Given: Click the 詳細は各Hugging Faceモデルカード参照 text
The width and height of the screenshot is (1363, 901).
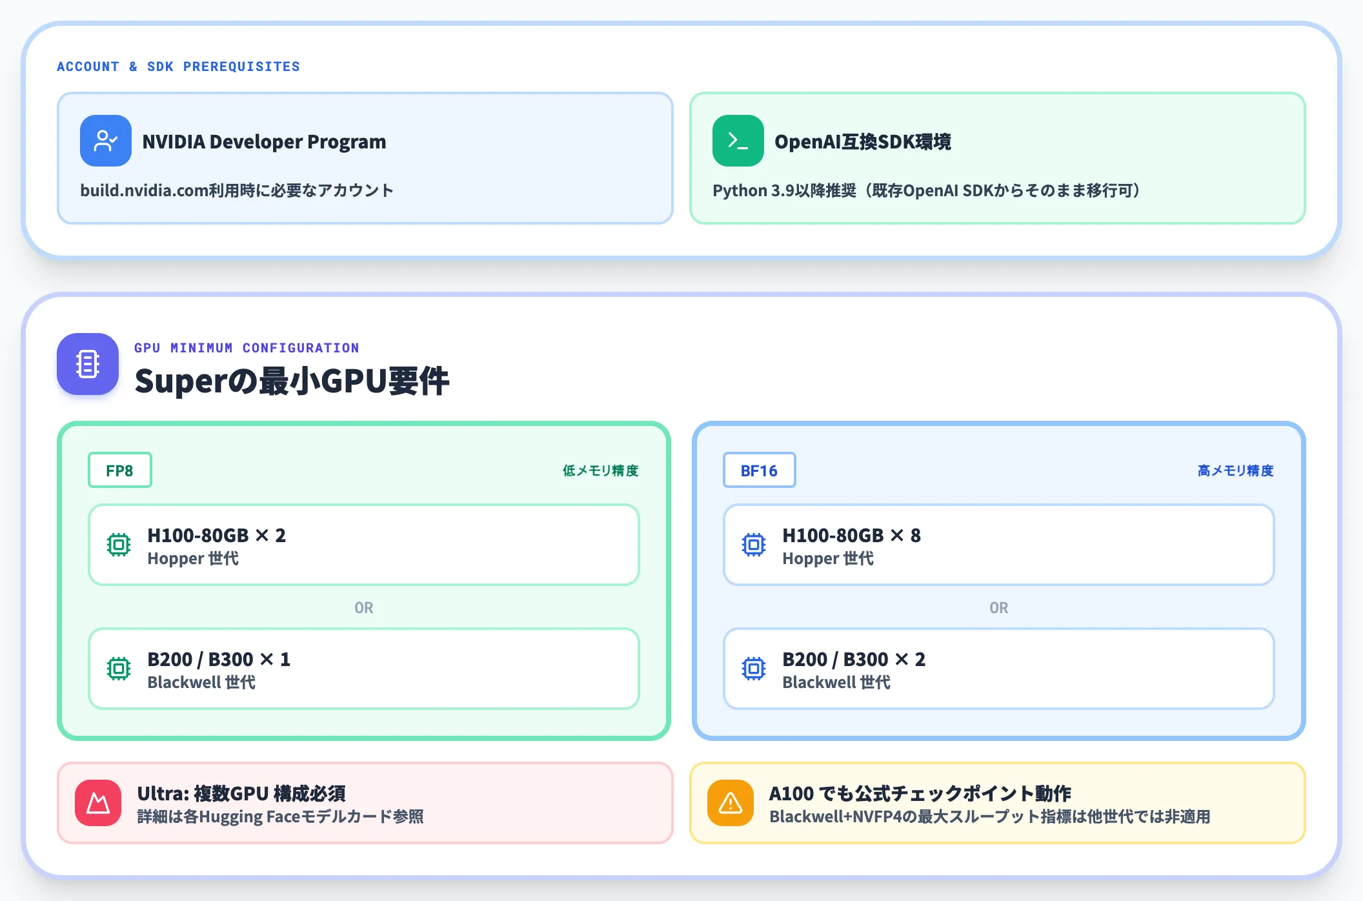Looking at the screenshot, I should click(x=280, y=816).
